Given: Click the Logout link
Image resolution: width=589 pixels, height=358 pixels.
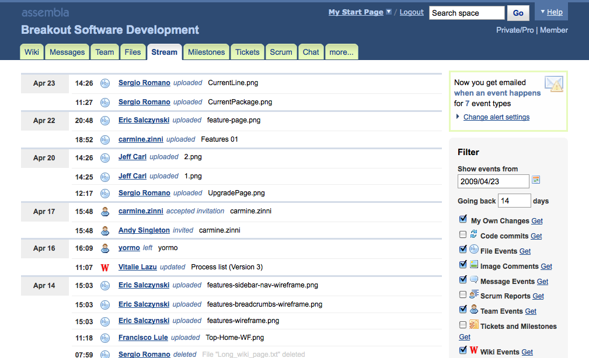Looking at the screenshot, I should (x=412, y=12).
